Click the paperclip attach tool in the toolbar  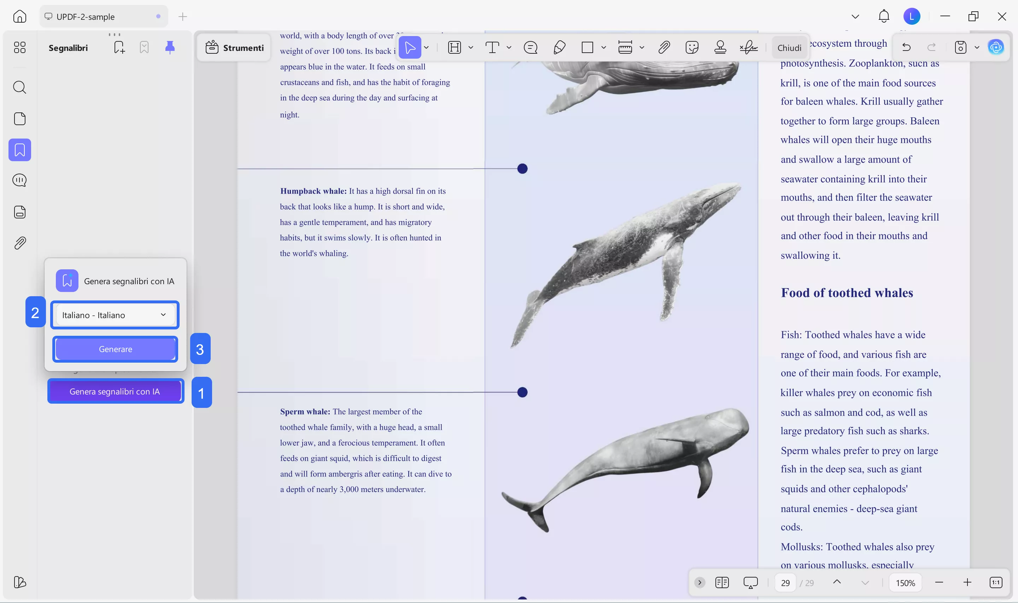coord(663,48)
